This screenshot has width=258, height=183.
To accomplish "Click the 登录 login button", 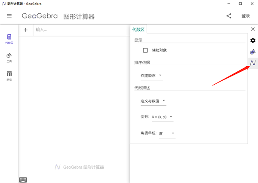I will coord(246,16).
